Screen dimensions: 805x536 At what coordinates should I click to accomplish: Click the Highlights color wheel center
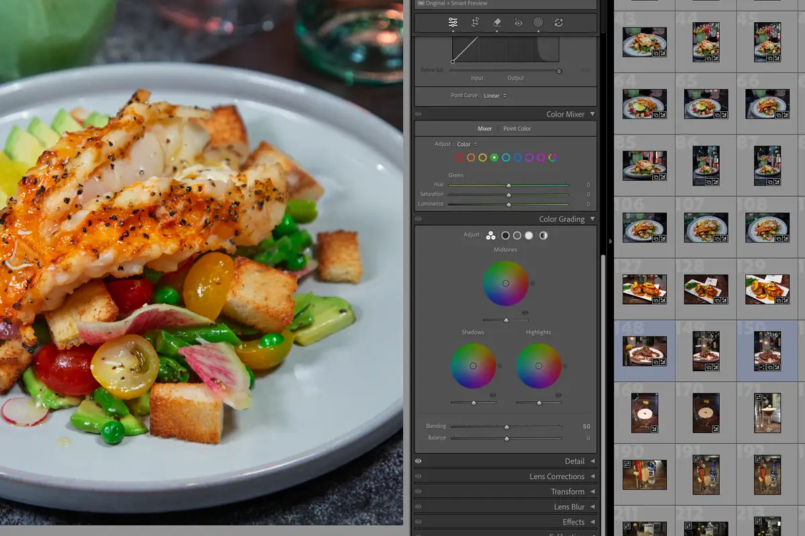point(539,366)
